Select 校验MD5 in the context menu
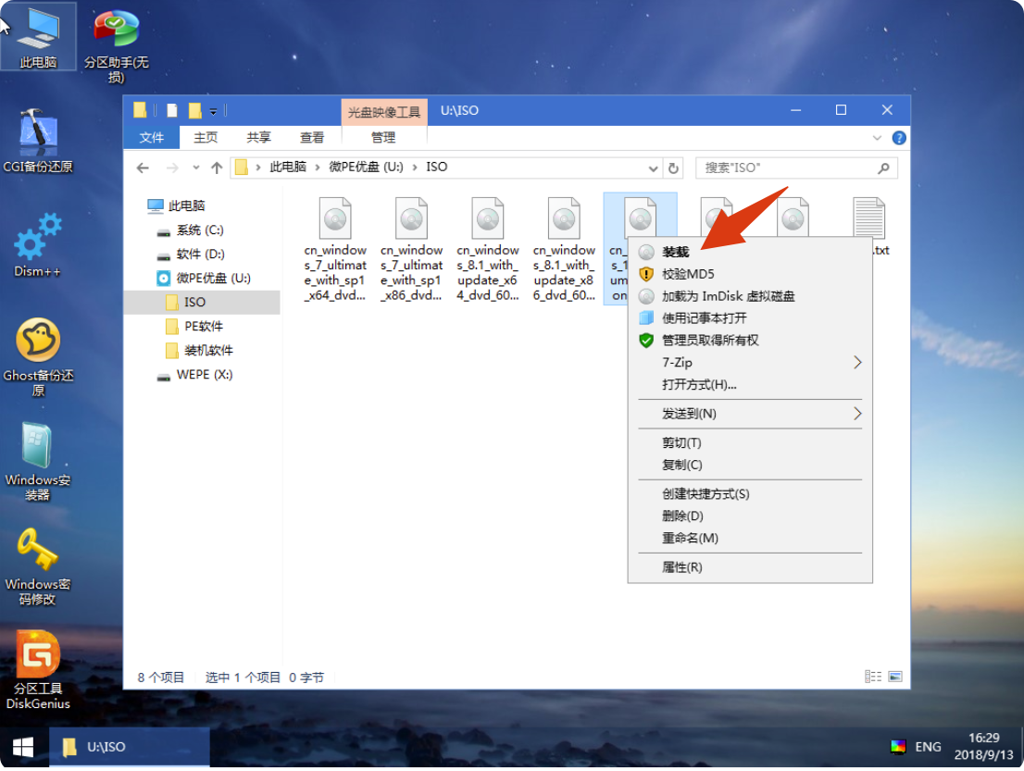This screenshot has width=1024, height=771. coord(687,274)
